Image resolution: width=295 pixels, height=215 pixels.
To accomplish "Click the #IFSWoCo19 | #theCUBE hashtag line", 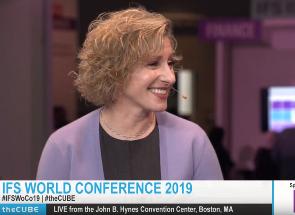I will click(39, 198).
